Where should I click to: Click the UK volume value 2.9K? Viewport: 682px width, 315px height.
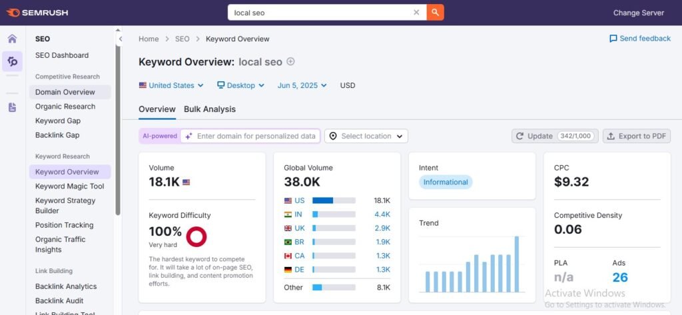point(382,228)
